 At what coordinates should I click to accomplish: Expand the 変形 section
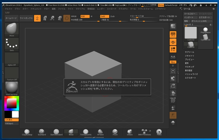(x=187, y=63)
